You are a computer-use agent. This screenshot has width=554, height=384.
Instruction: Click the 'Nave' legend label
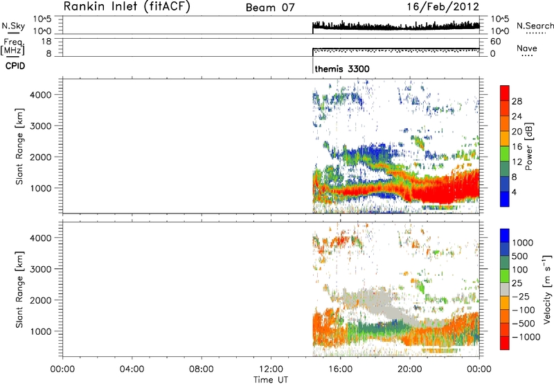pos(527,49)
